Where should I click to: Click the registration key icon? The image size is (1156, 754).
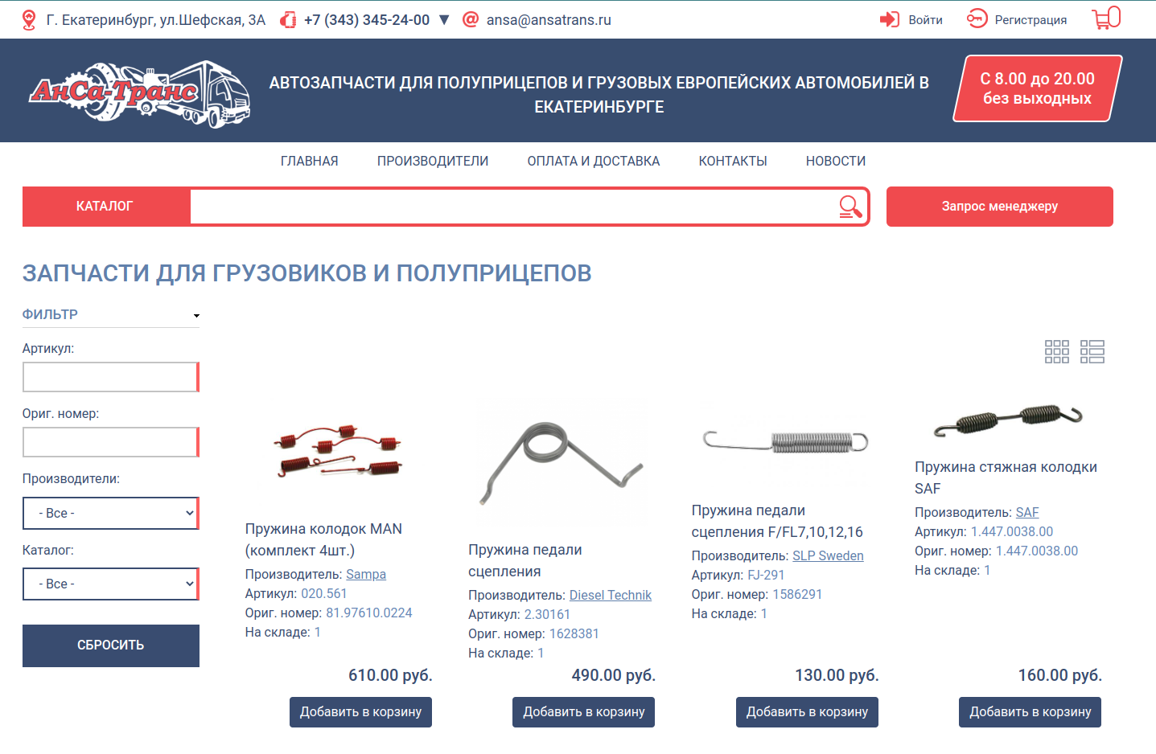pyautogui.click(x=977, y=19)
